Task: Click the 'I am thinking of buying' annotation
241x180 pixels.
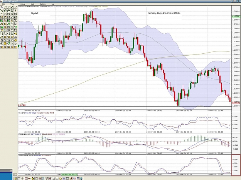Action: 164,13
